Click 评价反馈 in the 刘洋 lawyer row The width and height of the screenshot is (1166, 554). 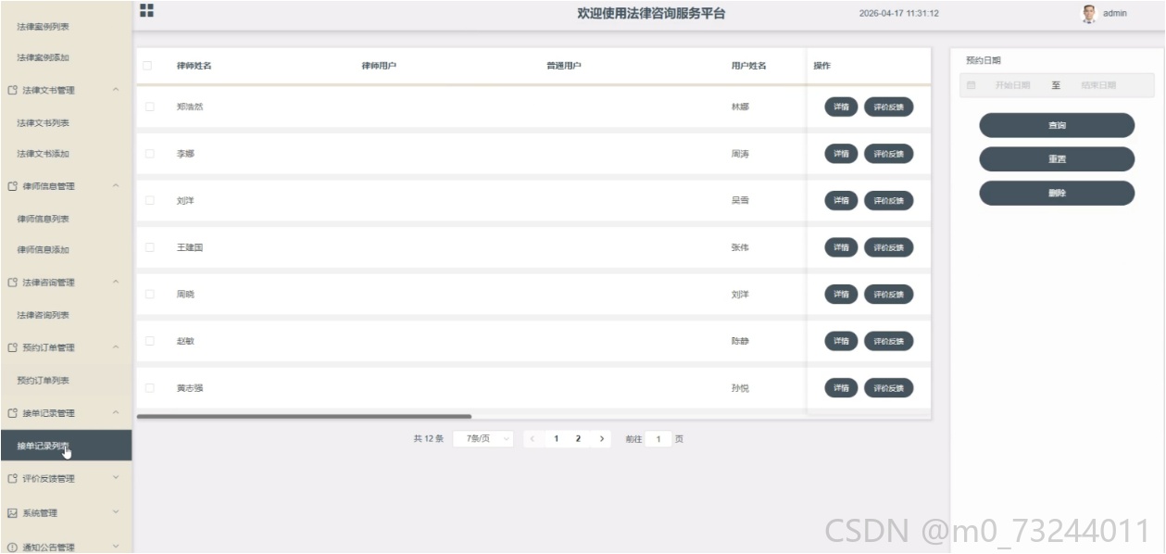click(889, 201)
